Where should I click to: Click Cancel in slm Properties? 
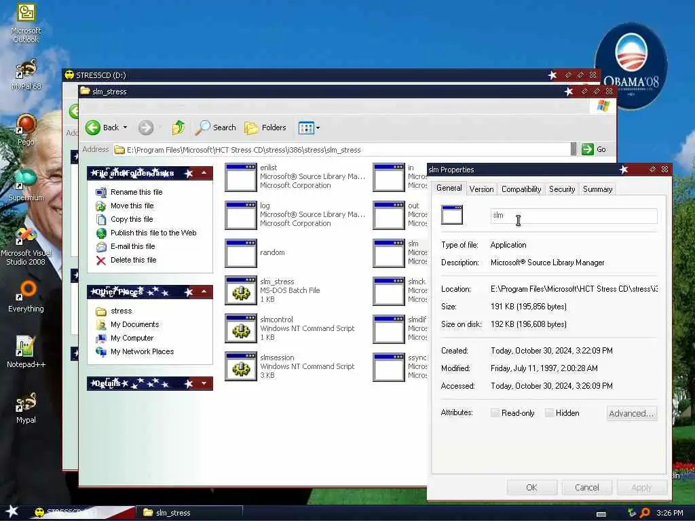click(x=587, y=487)
